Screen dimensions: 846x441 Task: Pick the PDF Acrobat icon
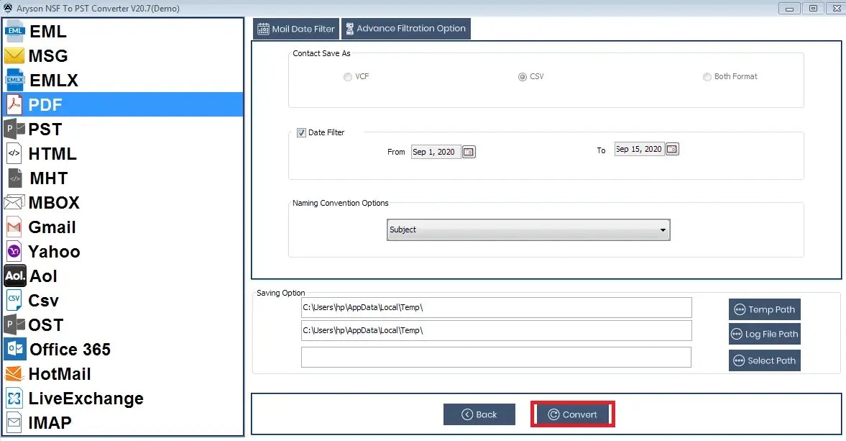click(14, 104)
